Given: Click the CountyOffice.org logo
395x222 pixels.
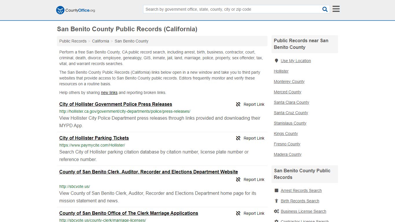Looking at the screenshot, I should pyautogui.click(x=75, y=10).
